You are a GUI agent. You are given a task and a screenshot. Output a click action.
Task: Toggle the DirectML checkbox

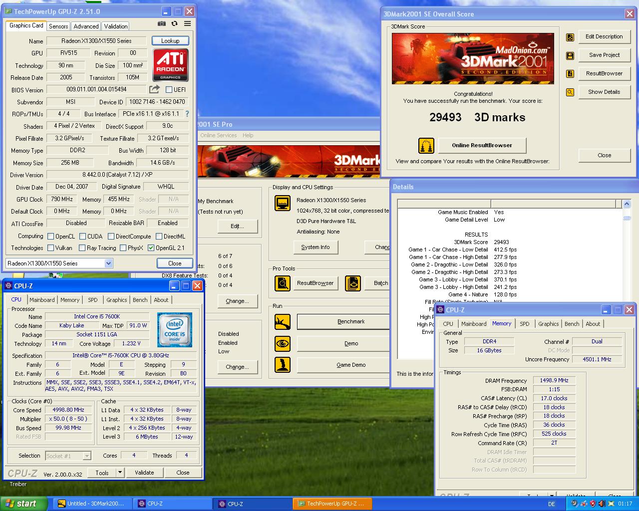pyautogui.click(x=159, y=237)
